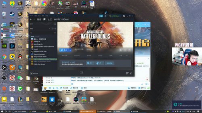This screenshot has height=113, width=202.
Task: Open the Steam menu in menu bar
Action: pos(31,16)
